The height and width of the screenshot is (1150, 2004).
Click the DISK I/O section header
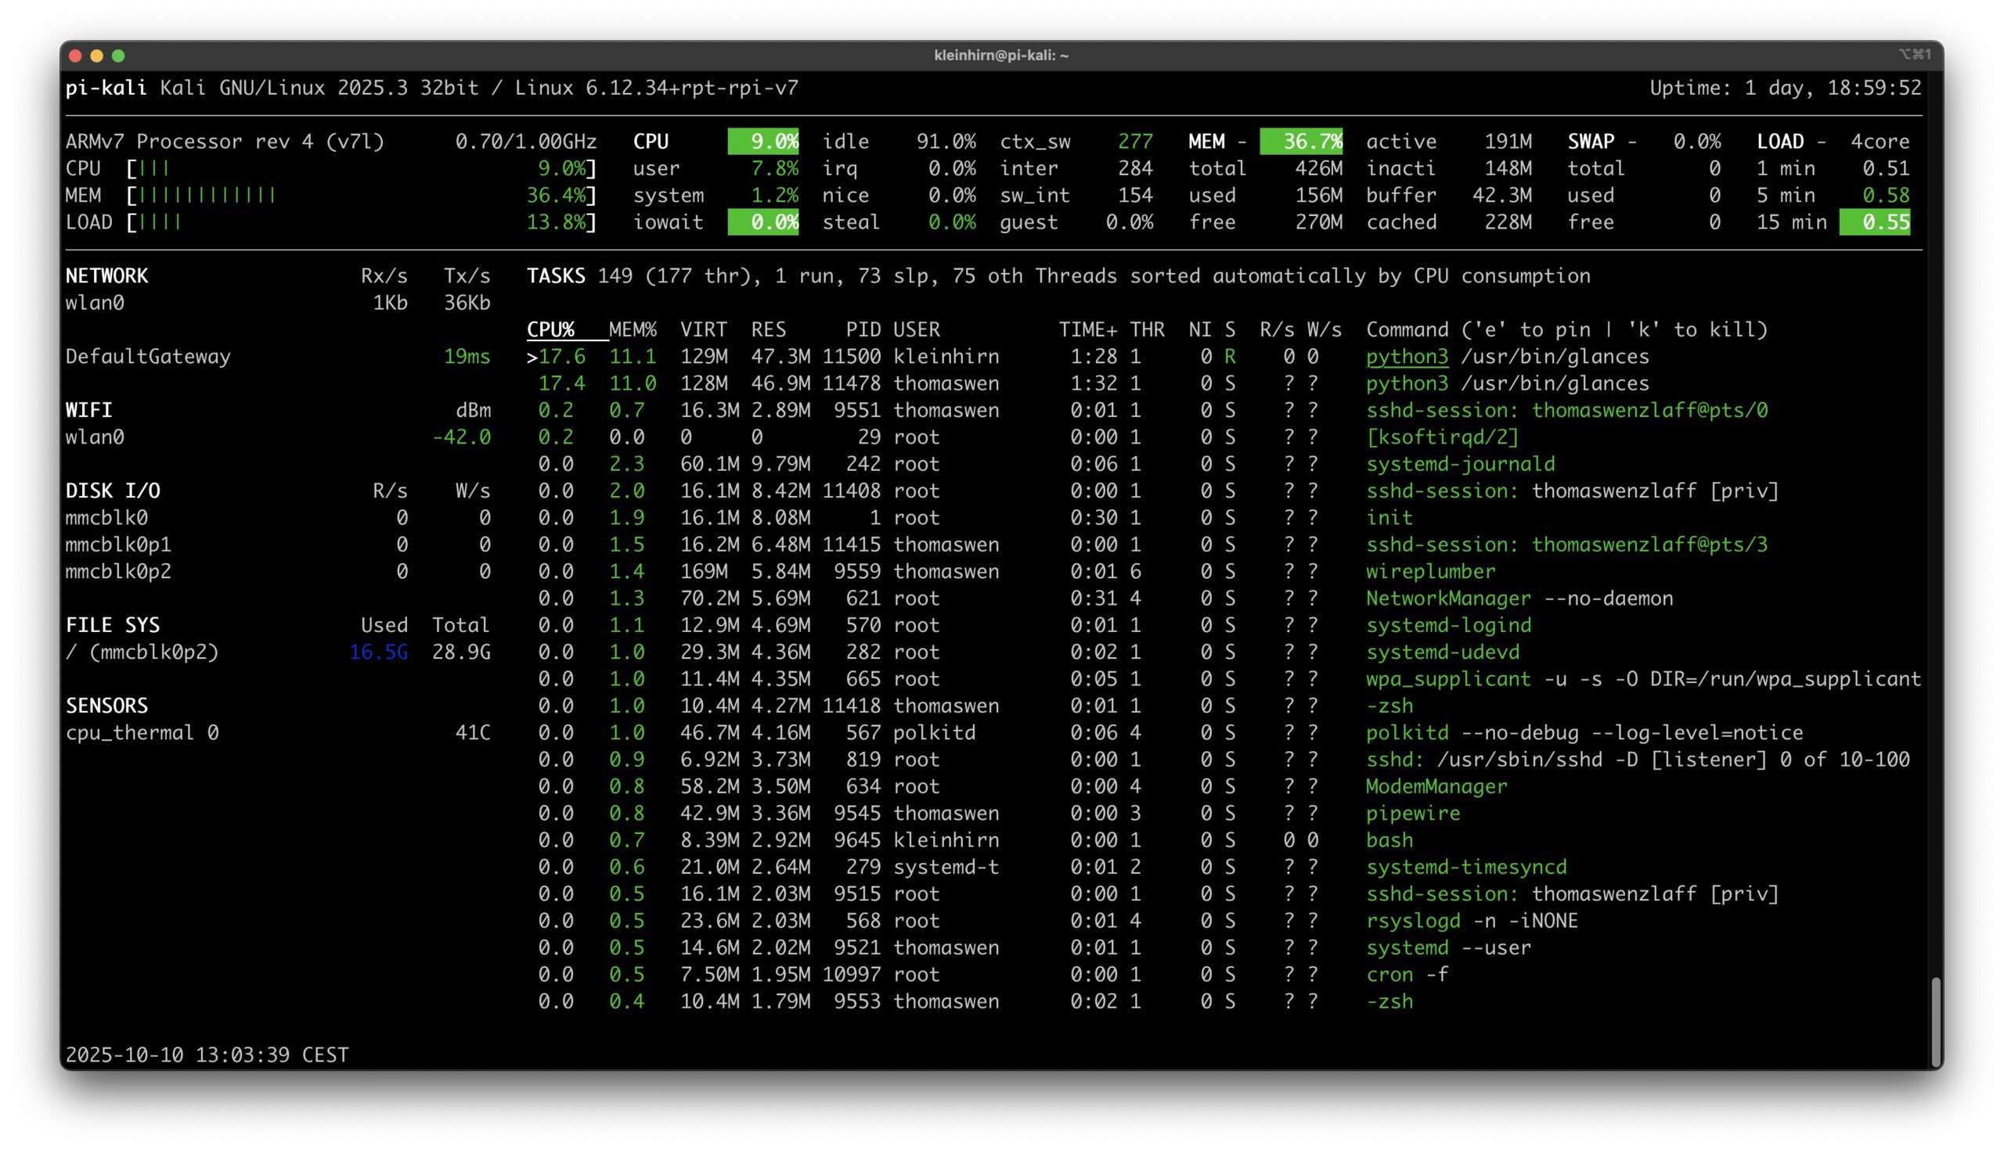pos(113,491)
